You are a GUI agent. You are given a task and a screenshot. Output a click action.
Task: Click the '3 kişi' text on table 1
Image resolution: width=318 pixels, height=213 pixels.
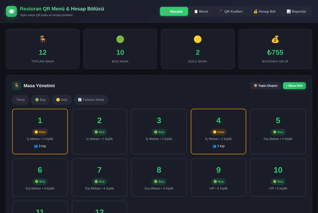pyautogui.click(x=42, y=146)
